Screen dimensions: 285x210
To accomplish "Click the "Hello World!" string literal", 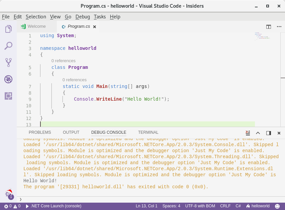I will pos(144,99).
